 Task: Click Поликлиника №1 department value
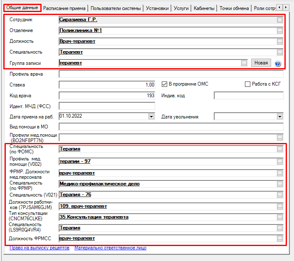81,30
